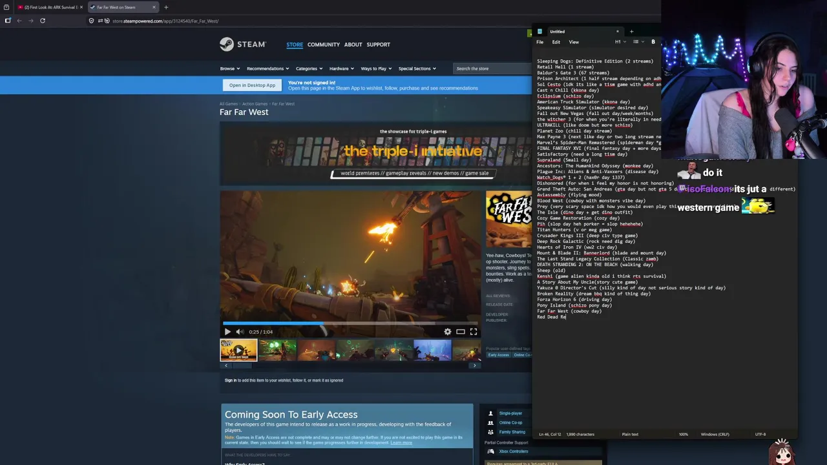
Task: Click the Single-player feature icon
Action: 490,413
